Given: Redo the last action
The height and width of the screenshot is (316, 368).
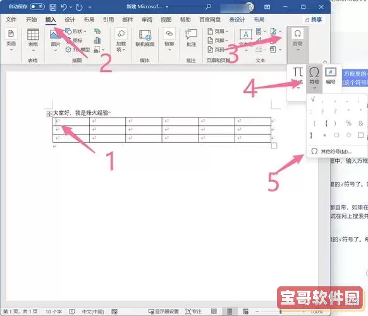Looking at the screenshot, I should point(79,8).
